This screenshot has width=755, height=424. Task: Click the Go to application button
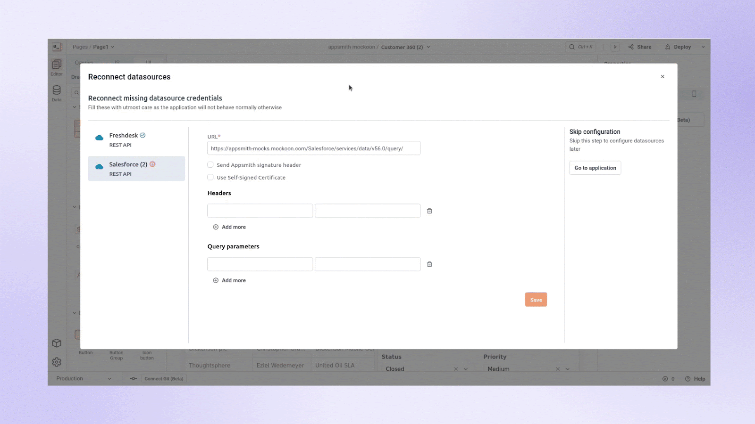pyautogui.click(x=595, y=168)
